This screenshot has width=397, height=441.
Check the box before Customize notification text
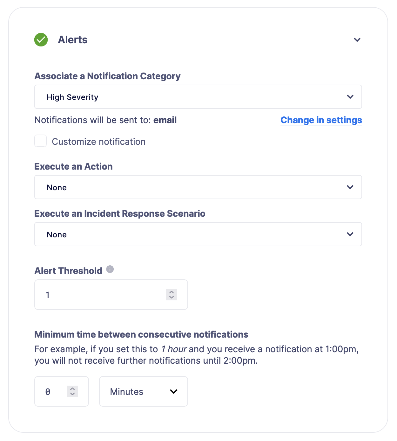click(x=40, y=141)
